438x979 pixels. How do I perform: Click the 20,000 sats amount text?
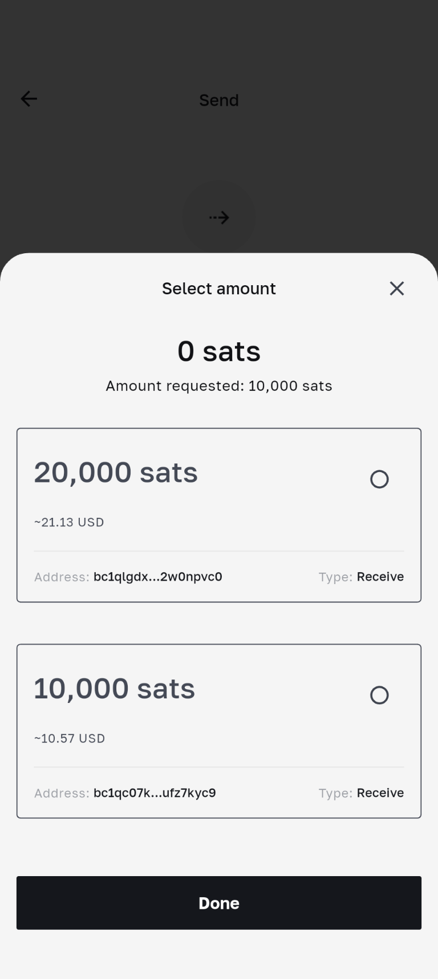(116, 473)
